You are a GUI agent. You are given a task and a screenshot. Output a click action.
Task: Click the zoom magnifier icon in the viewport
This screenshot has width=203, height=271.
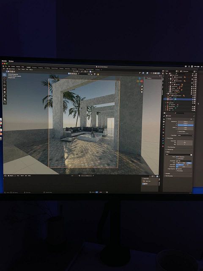click(x=142, y=86)
